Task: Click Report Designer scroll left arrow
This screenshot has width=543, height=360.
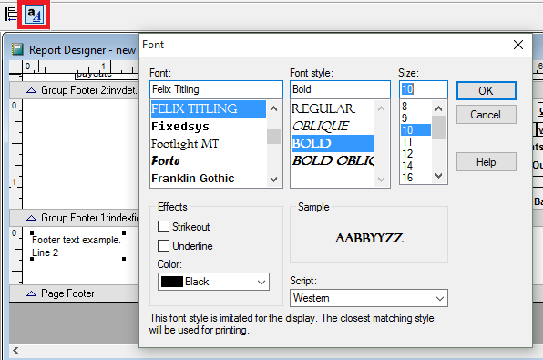Action: pos(15,350)
